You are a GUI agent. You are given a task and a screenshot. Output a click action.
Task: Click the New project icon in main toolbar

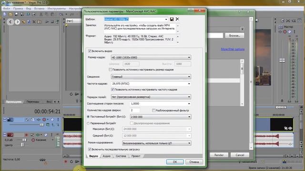point(5,14)
